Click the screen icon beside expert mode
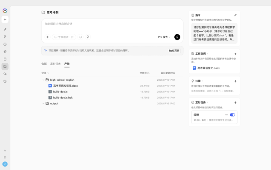Image resolution: width=271 pixels, height=170 pixels. tap(80, 37)
